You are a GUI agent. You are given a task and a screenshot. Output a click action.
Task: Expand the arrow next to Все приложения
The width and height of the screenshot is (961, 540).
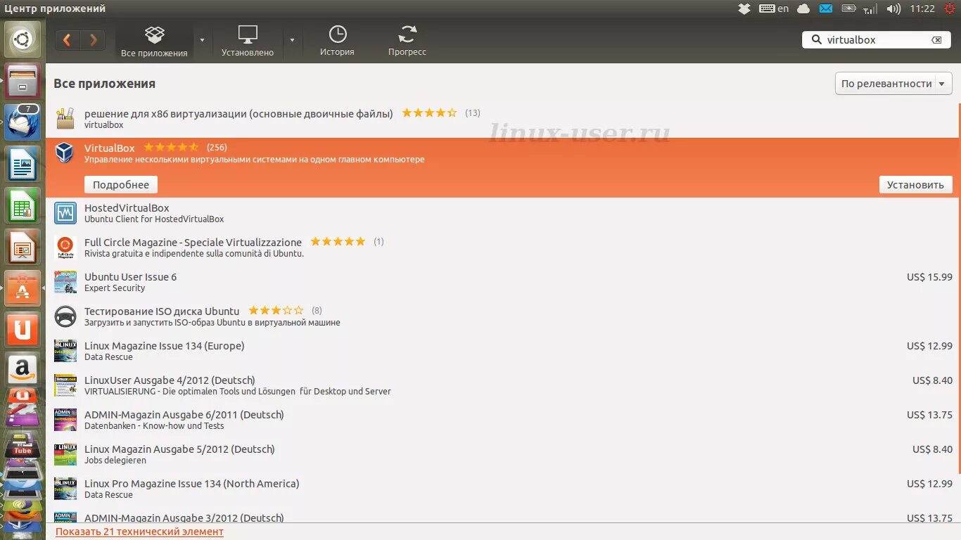202,40
